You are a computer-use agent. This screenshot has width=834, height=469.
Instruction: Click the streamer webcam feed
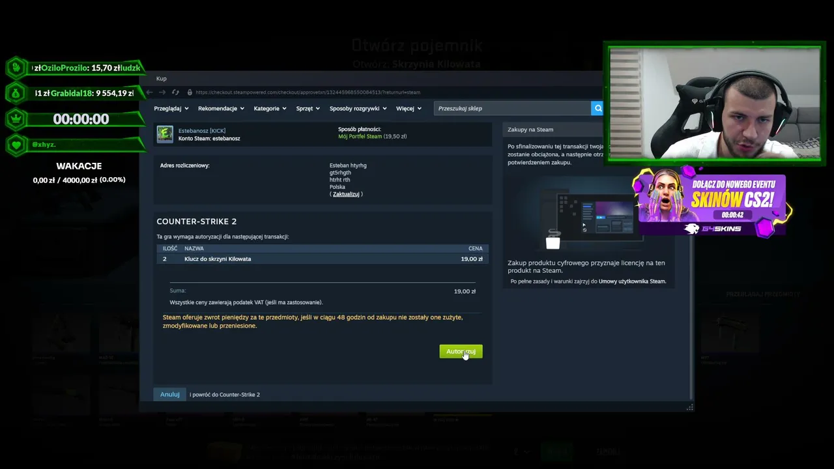(715, 102)
